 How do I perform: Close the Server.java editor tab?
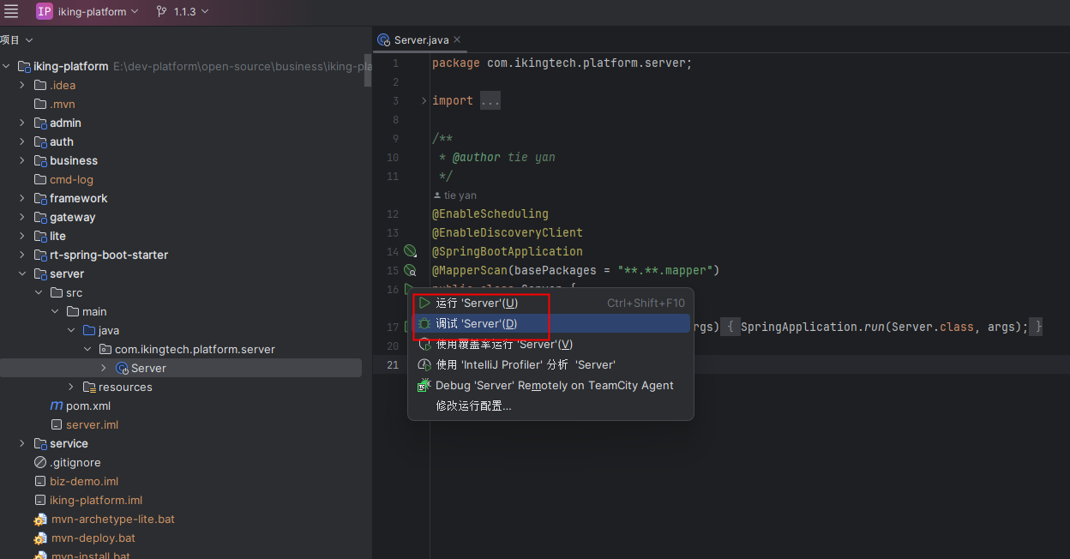(457, 39)
